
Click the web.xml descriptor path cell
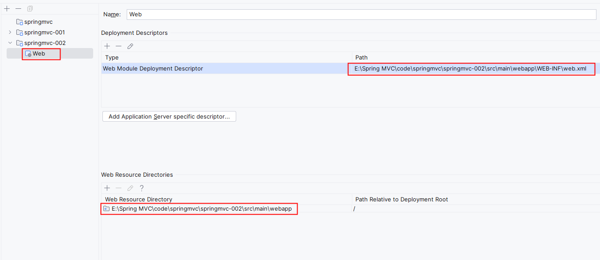[470, 69]
